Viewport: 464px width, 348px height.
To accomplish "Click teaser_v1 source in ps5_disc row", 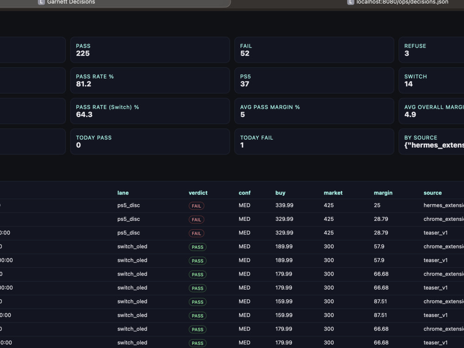I will click(x=435, y=233).
